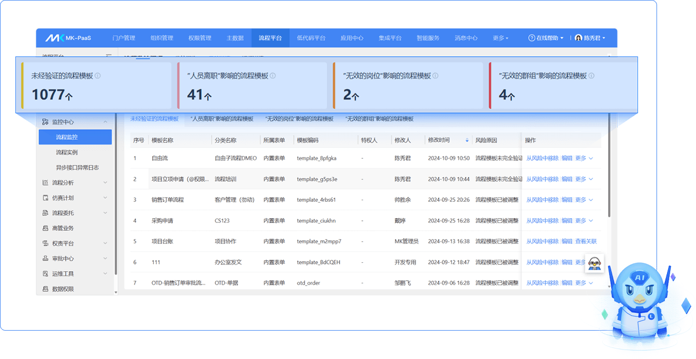The image size is (696, 359).
Task: Switch to "人员离职"影响的流程模板 tab
Action: tap(222, 119)
